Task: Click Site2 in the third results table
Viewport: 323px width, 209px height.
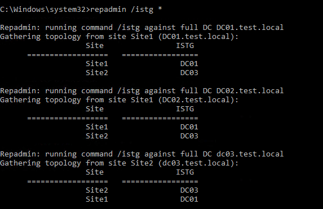Action: 97,190
